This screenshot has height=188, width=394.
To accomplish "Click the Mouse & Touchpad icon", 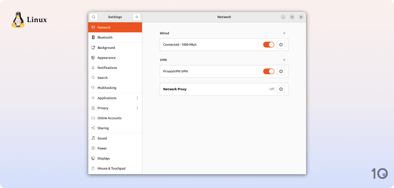I will point(93,168).
